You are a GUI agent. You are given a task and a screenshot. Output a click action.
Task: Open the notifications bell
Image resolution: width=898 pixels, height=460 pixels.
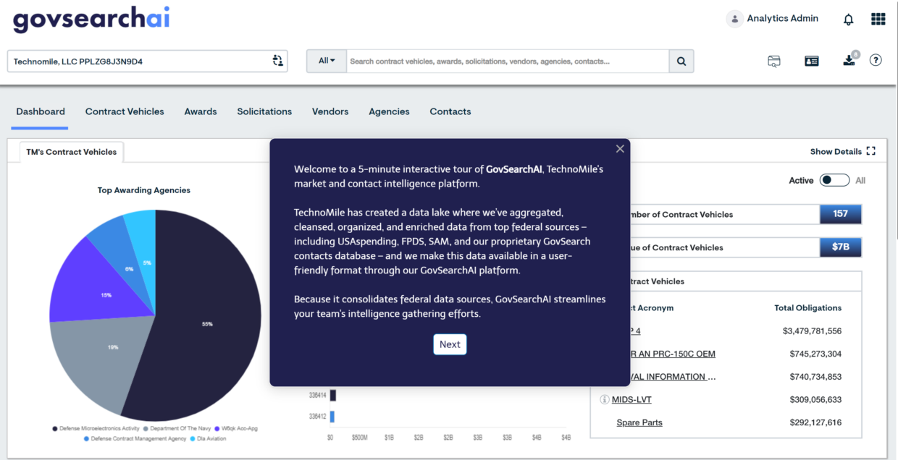pos(849,20)
